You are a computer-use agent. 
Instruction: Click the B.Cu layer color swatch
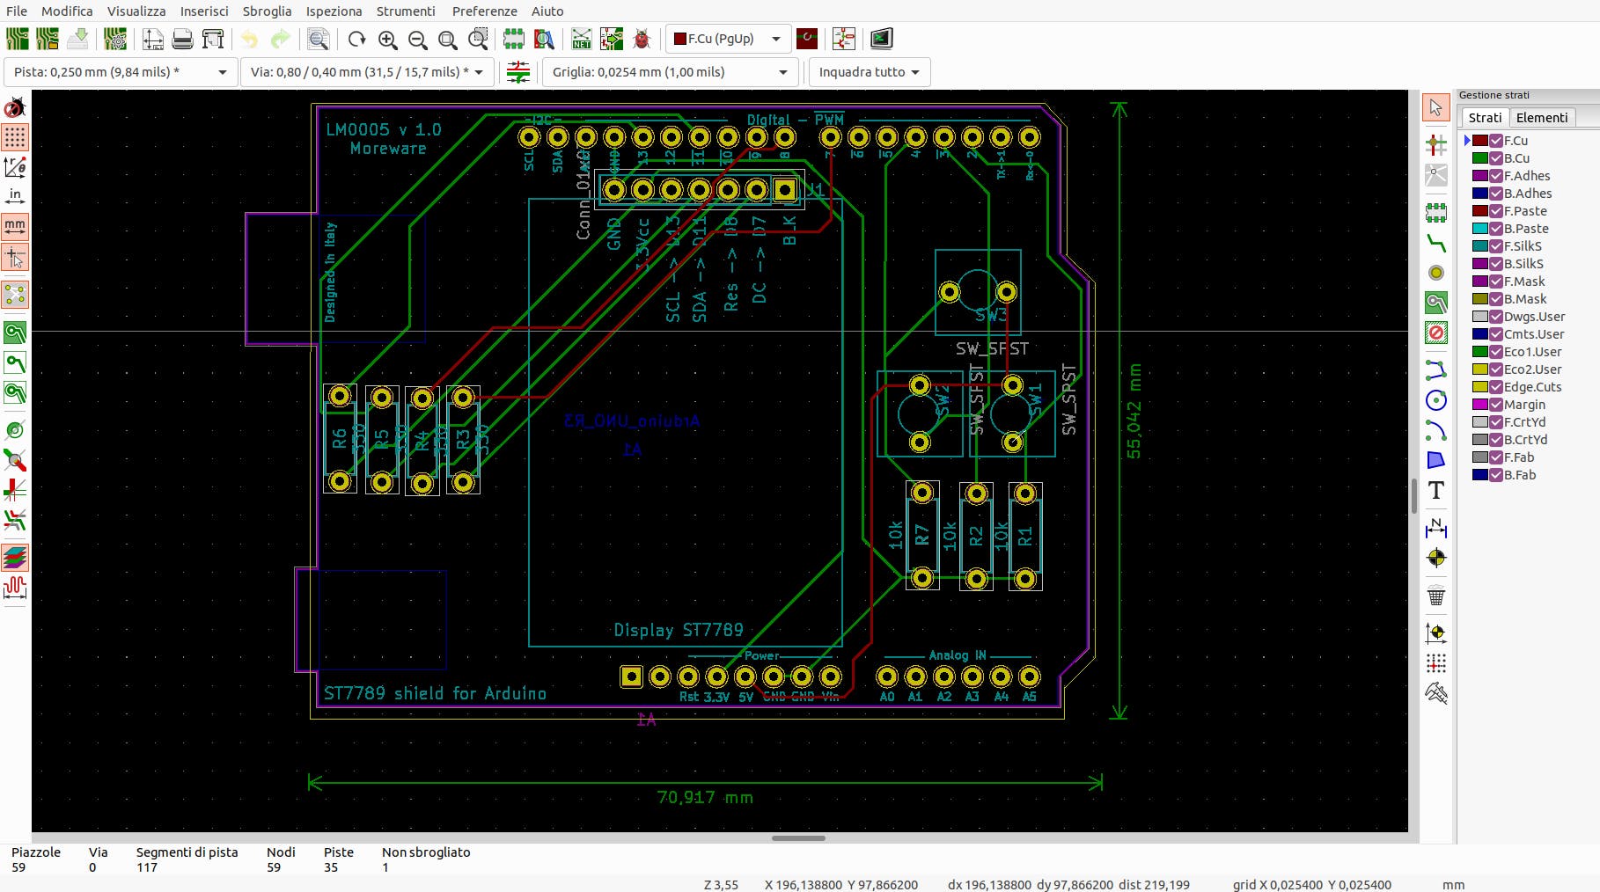click(x=1480, y=158)
